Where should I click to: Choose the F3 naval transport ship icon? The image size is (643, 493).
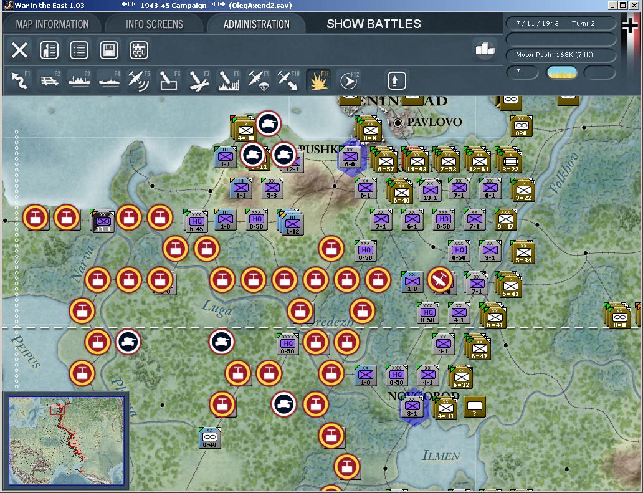point(80,80)
